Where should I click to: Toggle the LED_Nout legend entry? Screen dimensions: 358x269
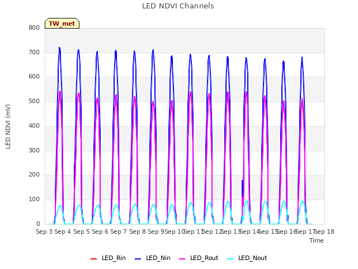pyautogui.click(x=247, y=258)
